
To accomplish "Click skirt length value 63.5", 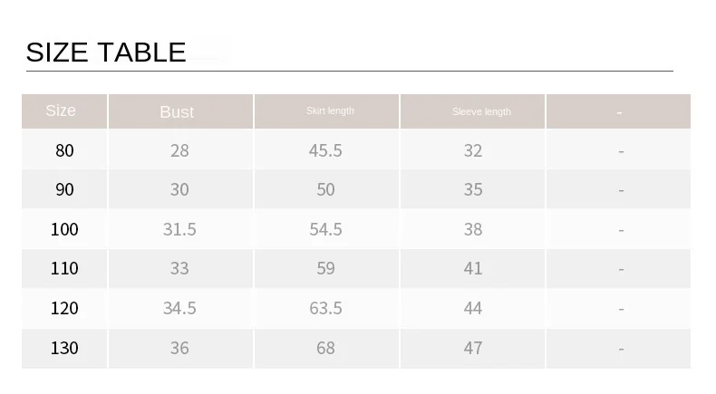I will tap(325, 308).
